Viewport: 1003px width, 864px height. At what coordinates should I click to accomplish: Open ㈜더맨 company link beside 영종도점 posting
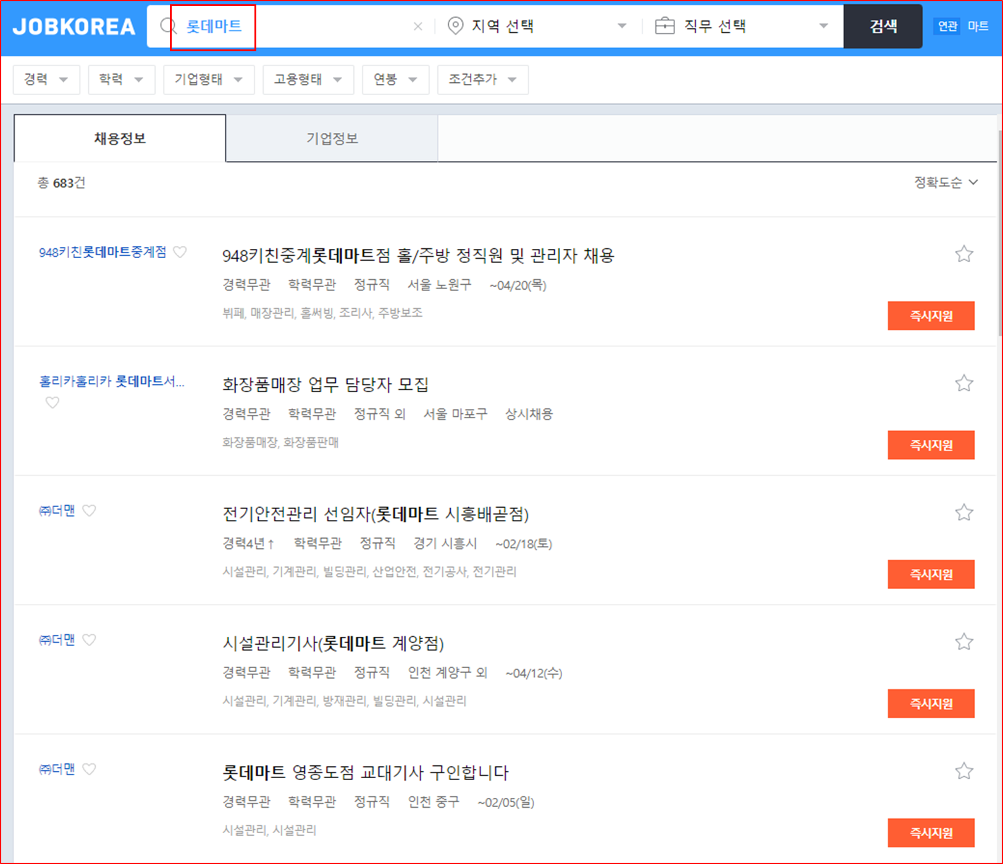click(x=57, y=769)
